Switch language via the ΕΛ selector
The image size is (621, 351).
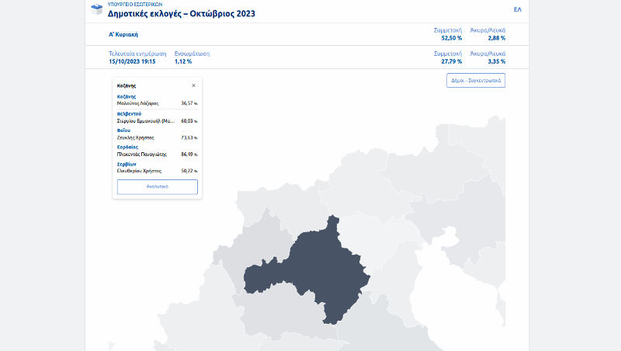[518, 9]
